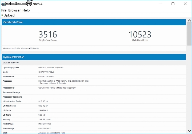
Task: Select the single-core score 3516
Action: tap(48, 34)
